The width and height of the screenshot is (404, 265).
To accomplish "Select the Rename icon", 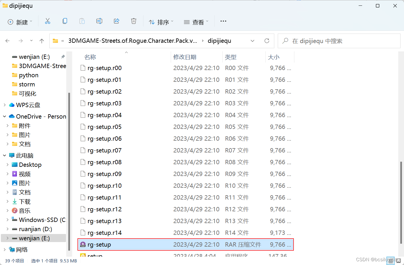I will (99, 21).
